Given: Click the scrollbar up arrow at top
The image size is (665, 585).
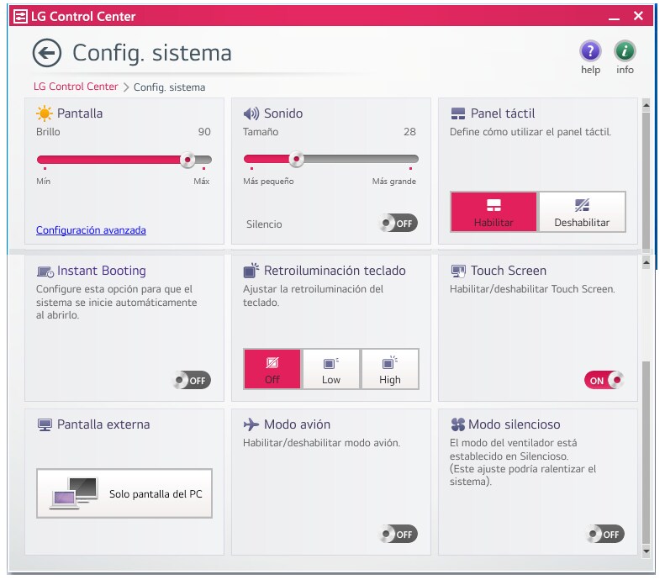Looking at the screenshot, I should 646,105.
